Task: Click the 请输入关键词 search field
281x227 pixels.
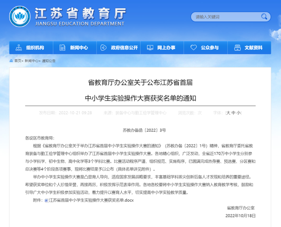Action: tap(230, 17)
